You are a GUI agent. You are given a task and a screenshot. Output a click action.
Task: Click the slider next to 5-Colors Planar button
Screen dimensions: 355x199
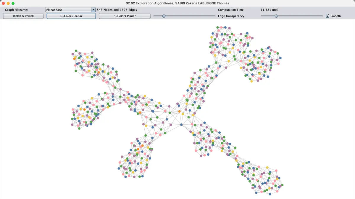click(184, 16)
